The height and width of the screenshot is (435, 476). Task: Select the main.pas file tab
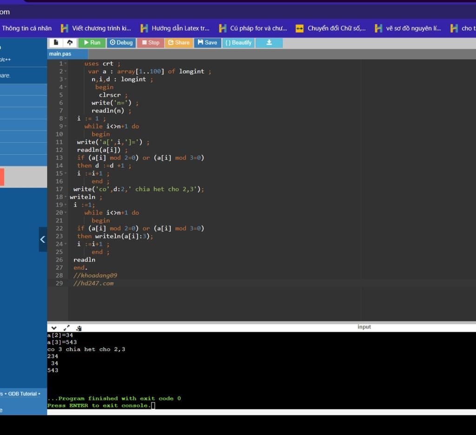[x=67, y=54]
